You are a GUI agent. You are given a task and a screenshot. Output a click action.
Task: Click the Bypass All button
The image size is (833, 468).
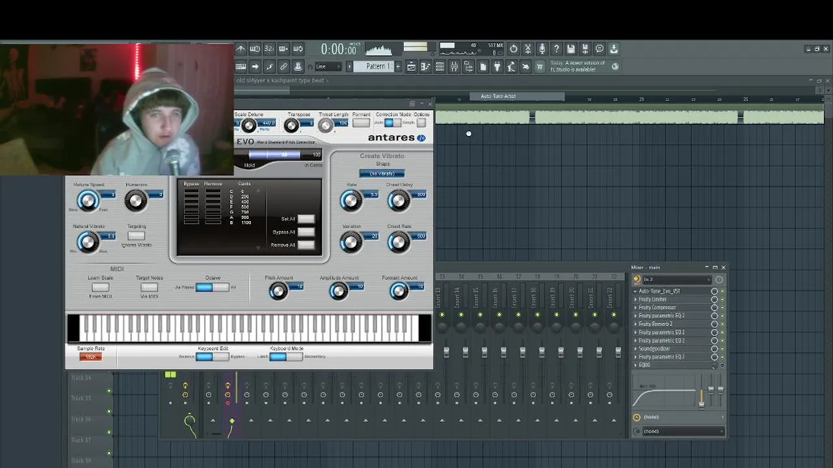pyautogui.click(x=306, y=232)
